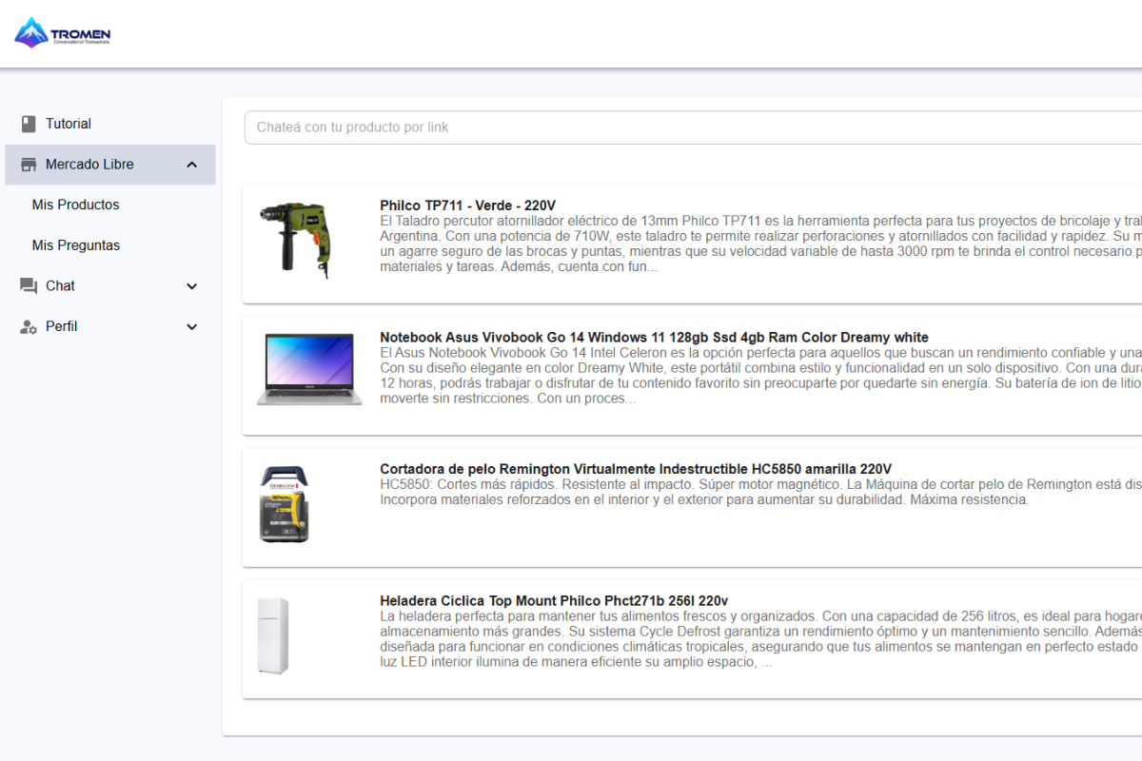The image size is (1142, 761).
Task: Click the Tutorial book icon
Action: pyautogui.click(x=29, y=124)
